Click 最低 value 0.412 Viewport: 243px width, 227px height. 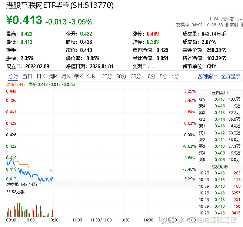click(27, 42)
